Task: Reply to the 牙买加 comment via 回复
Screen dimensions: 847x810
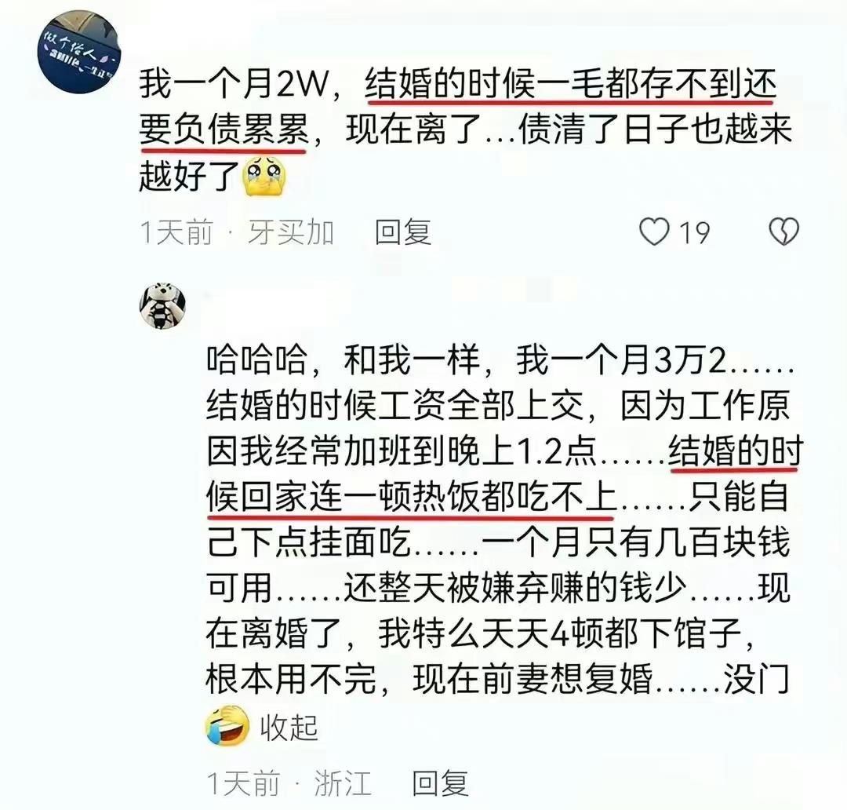Action: [403, 232]
